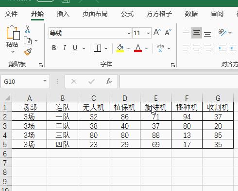Open the 方方格子 ribbon tab
The image size is (238, 191).
pyautogui.click(x=159, y=14)
